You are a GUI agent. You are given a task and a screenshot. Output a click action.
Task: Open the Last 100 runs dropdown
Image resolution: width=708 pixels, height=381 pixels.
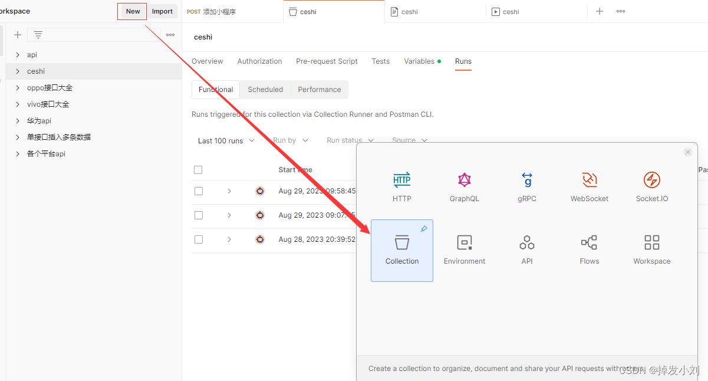226,141
